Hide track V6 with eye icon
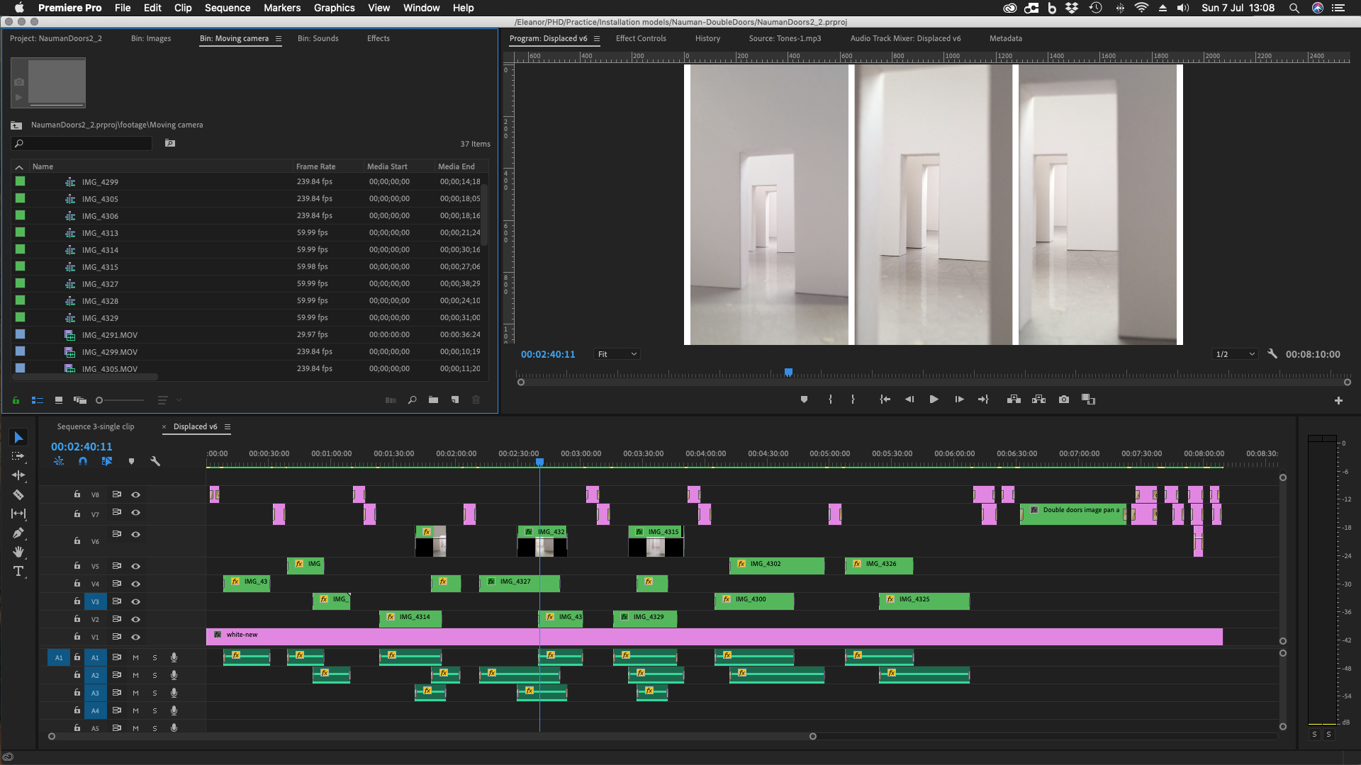 (x=135, y=534)
